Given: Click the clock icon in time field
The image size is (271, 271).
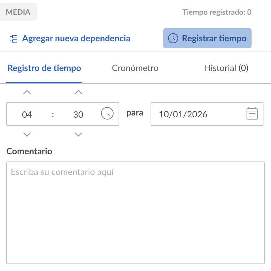Looking at the screenshot, I should tap(107, 113).
